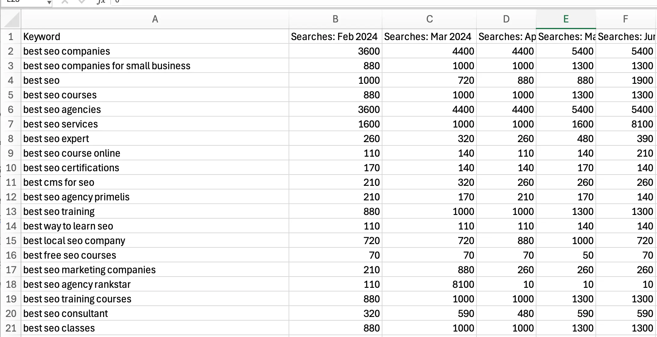
Task: Click inside the formula bar input
Action: pyautogui.click(x=365, y=2)
